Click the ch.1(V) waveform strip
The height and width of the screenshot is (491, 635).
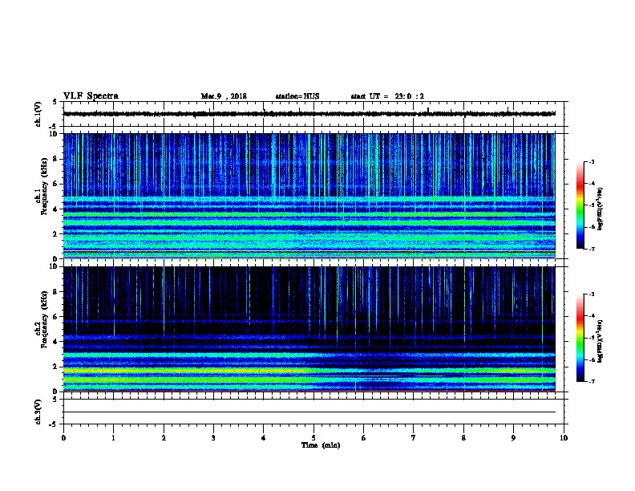click(309, 114)
